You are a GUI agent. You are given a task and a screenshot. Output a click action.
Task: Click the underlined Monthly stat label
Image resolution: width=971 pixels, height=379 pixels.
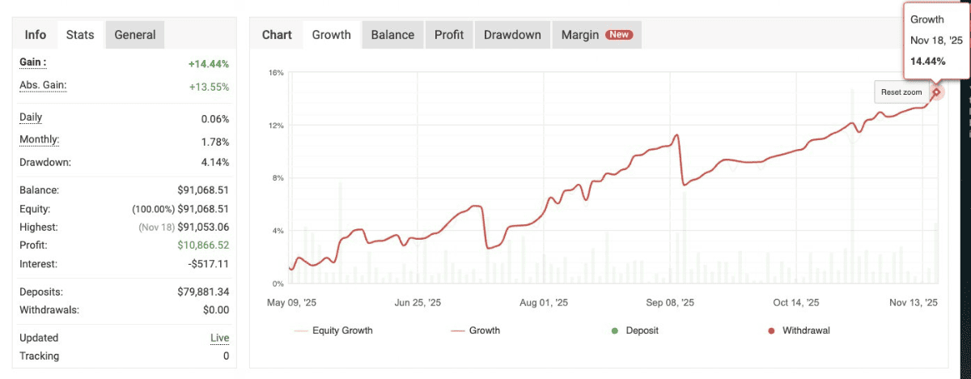[39, 139]
